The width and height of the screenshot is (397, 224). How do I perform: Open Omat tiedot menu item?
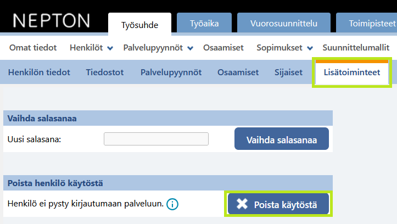(33, 48)
